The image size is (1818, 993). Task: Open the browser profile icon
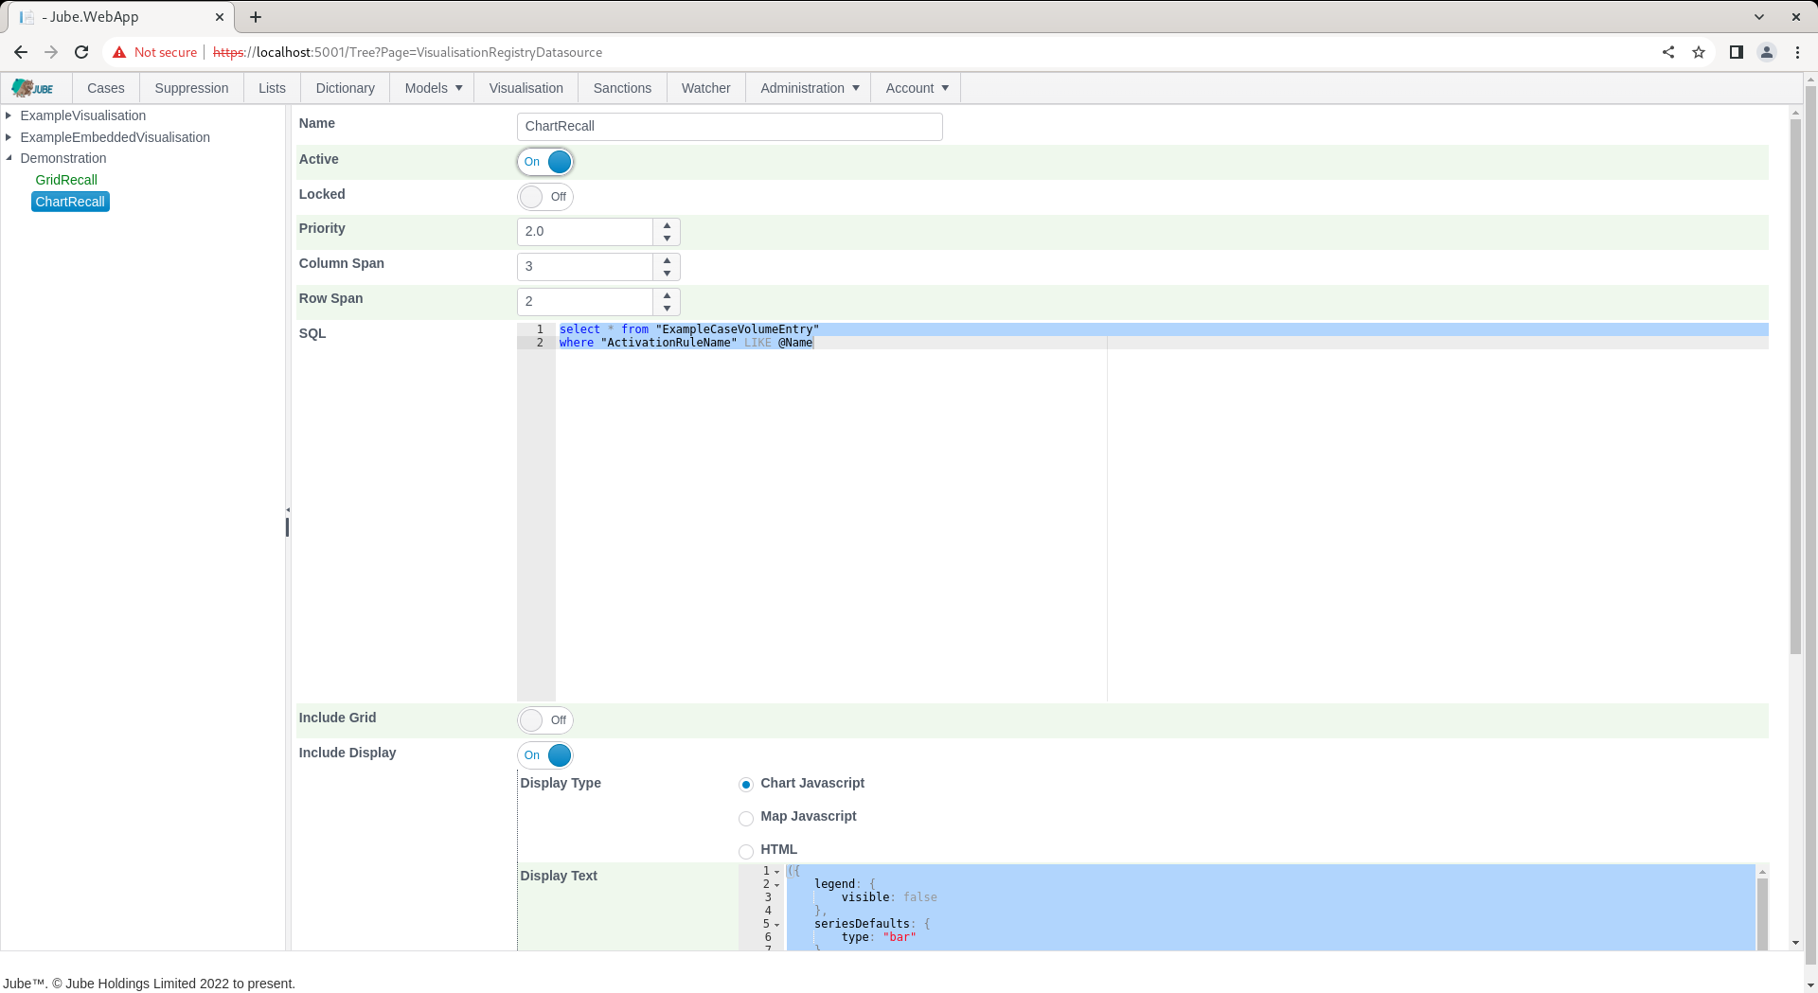pos(1767,52)
